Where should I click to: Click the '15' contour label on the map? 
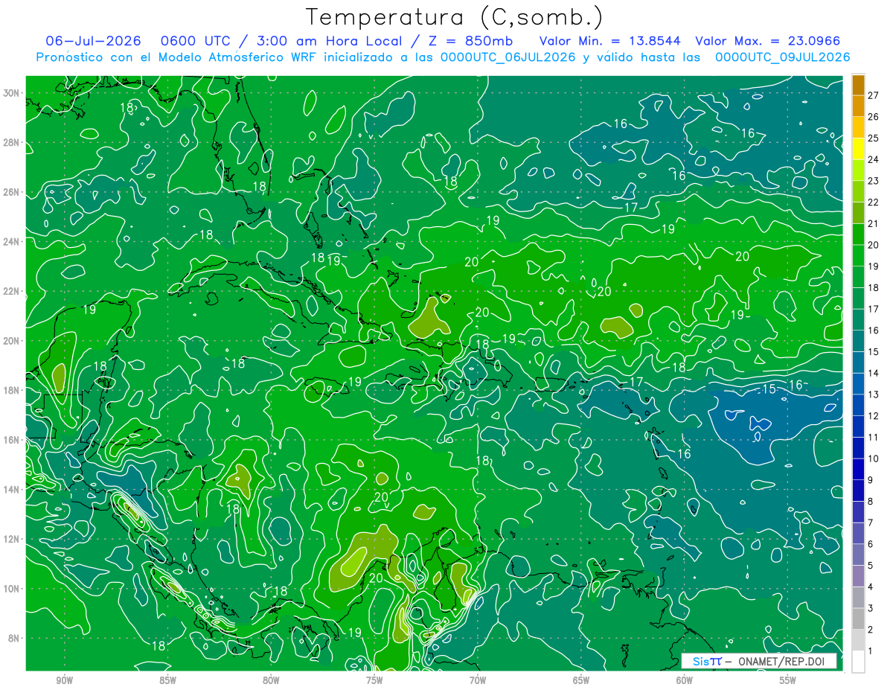(x=769, y=389)
